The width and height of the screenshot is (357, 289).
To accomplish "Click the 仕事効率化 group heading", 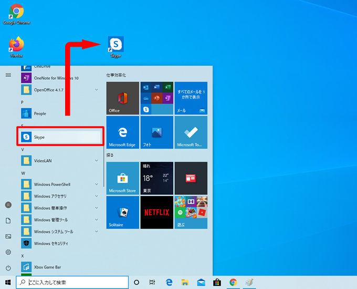I will (116, 75).
